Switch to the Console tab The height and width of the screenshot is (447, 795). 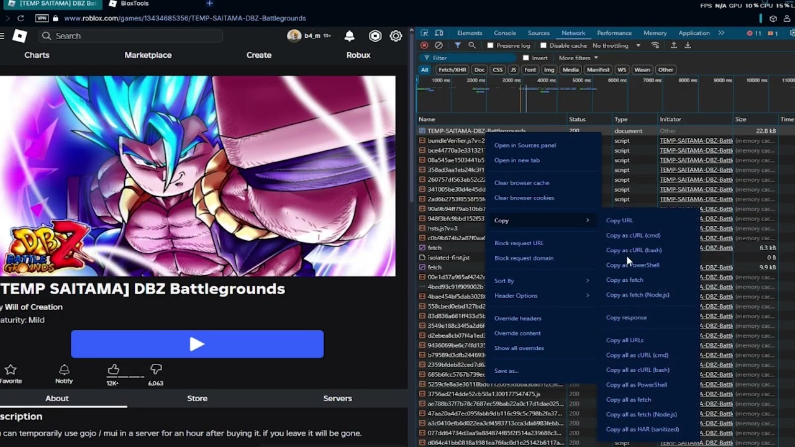click(505, 33)
